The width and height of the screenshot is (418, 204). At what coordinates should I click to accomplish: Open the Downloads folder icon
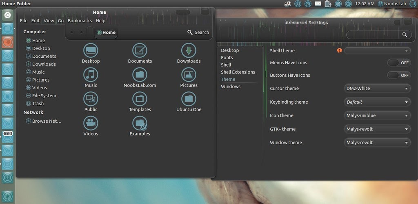189,50
